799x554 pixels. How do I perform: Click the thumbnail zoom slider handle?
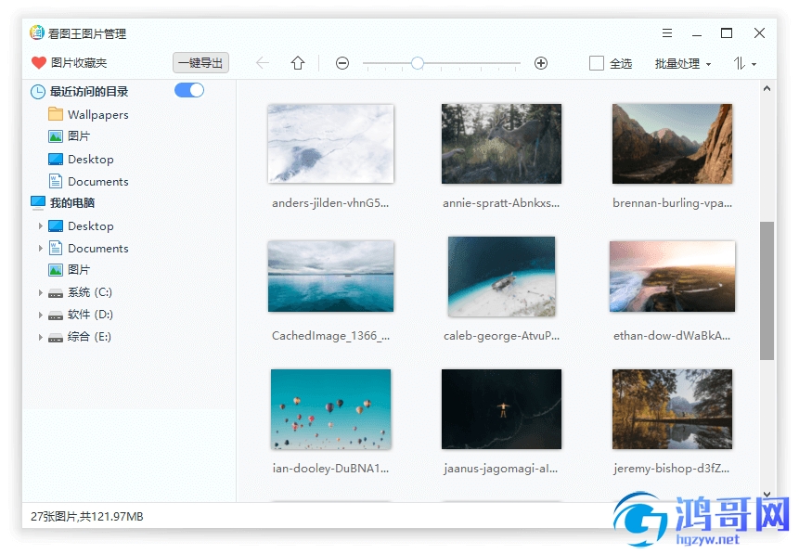(x=418, y=63)
